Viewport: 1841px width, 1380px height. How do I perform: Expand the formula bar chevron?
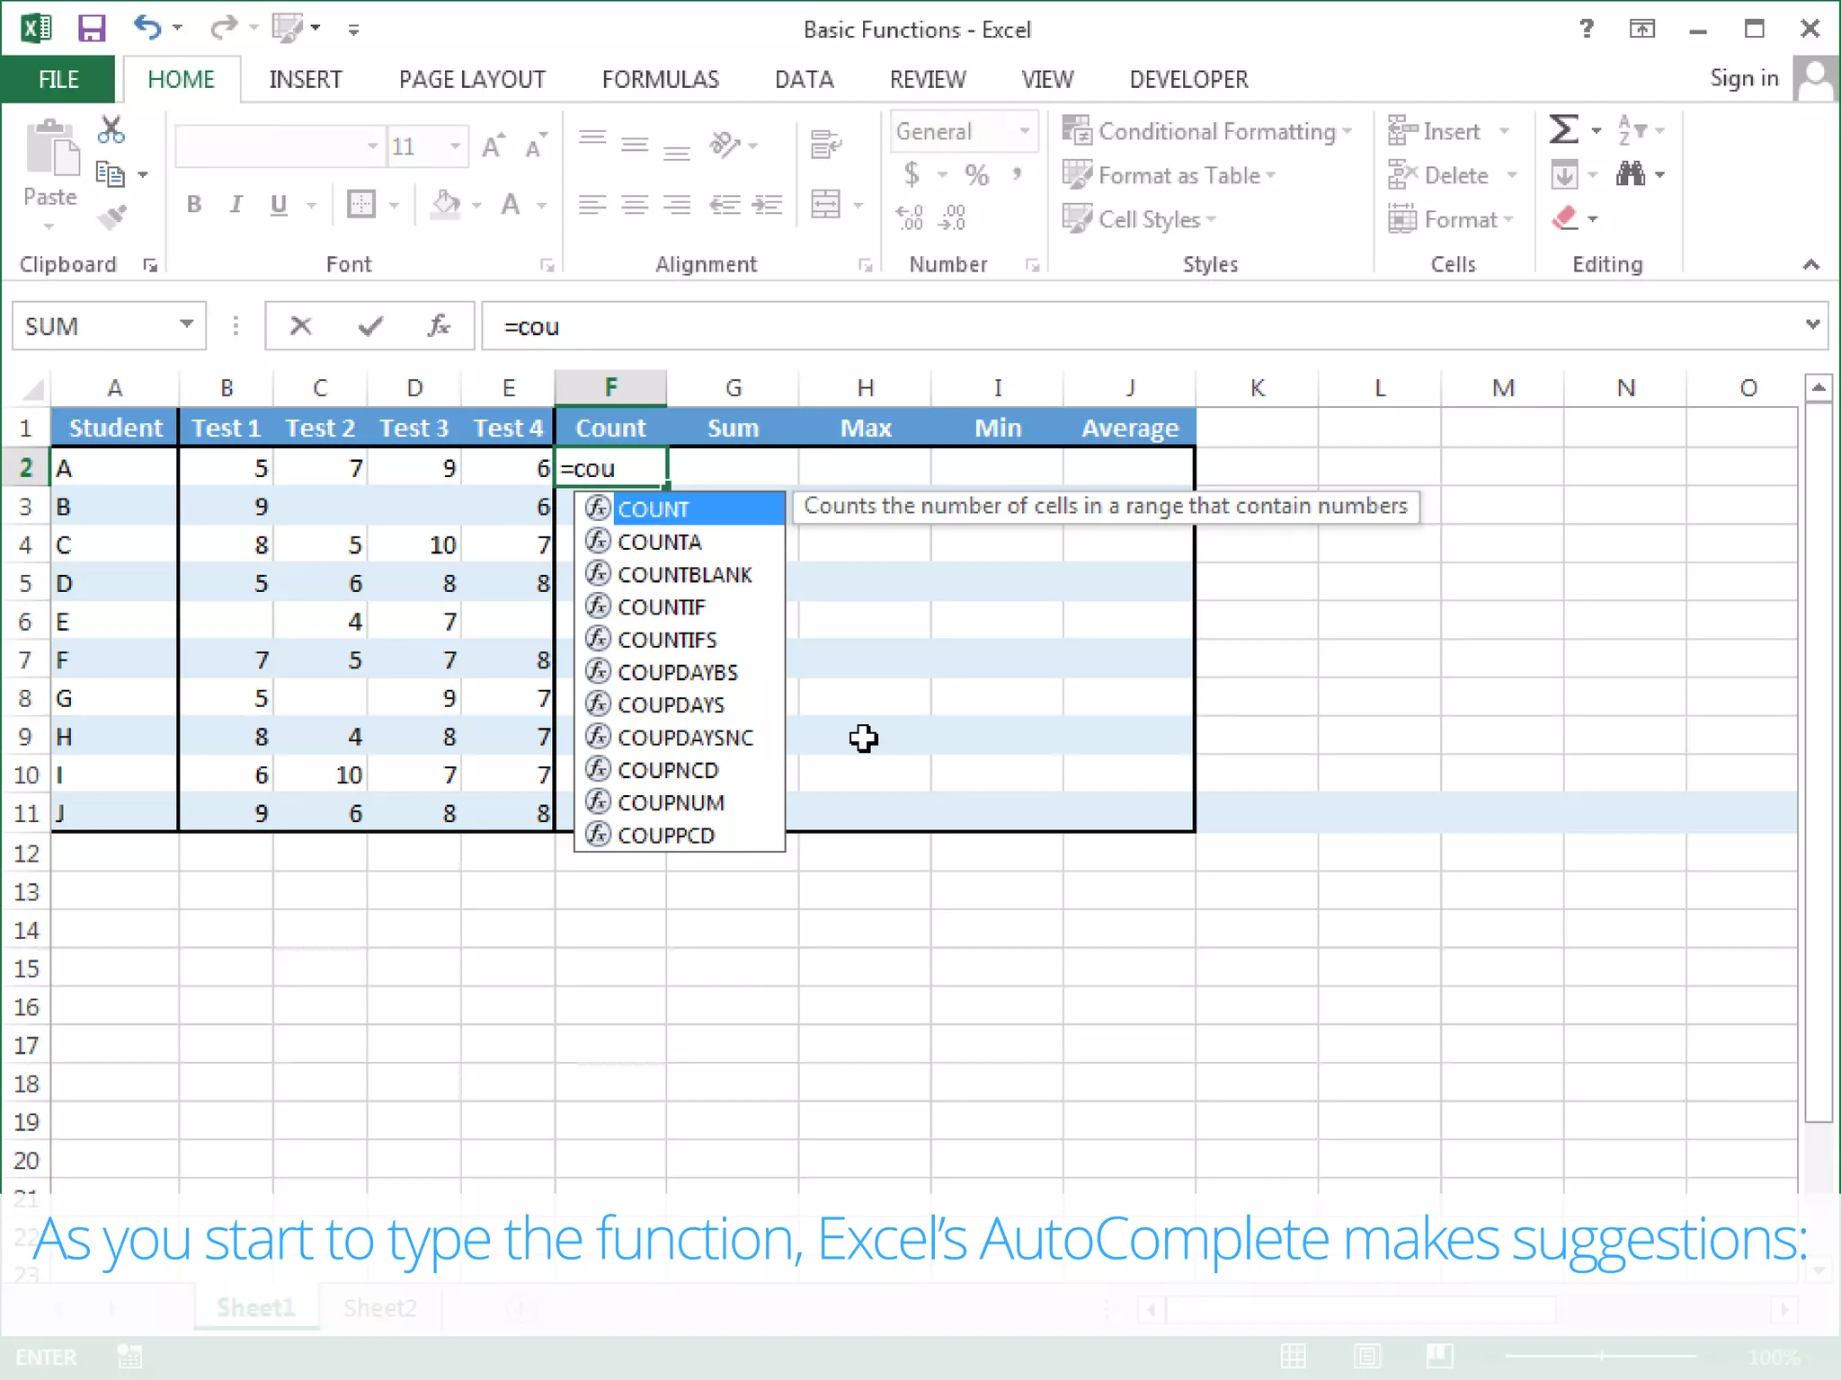coord(1812,324)
